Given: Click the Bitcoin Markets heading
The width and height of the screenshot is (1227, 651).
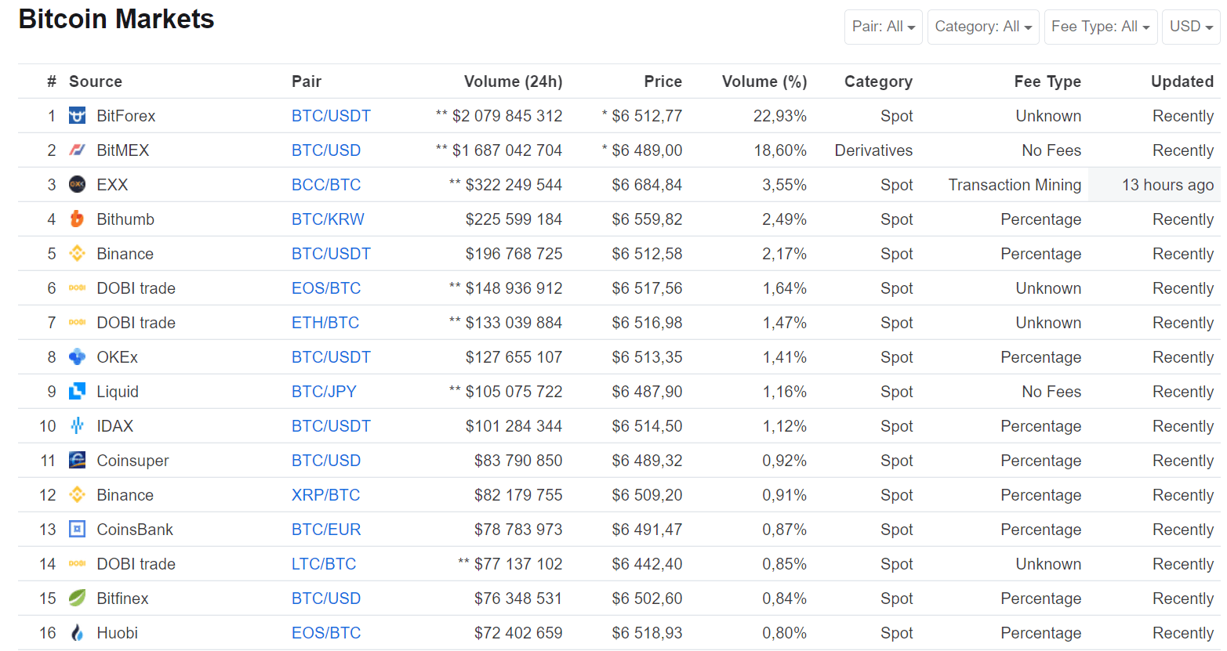Looking at the screenshot, I should tap(116, 19).
